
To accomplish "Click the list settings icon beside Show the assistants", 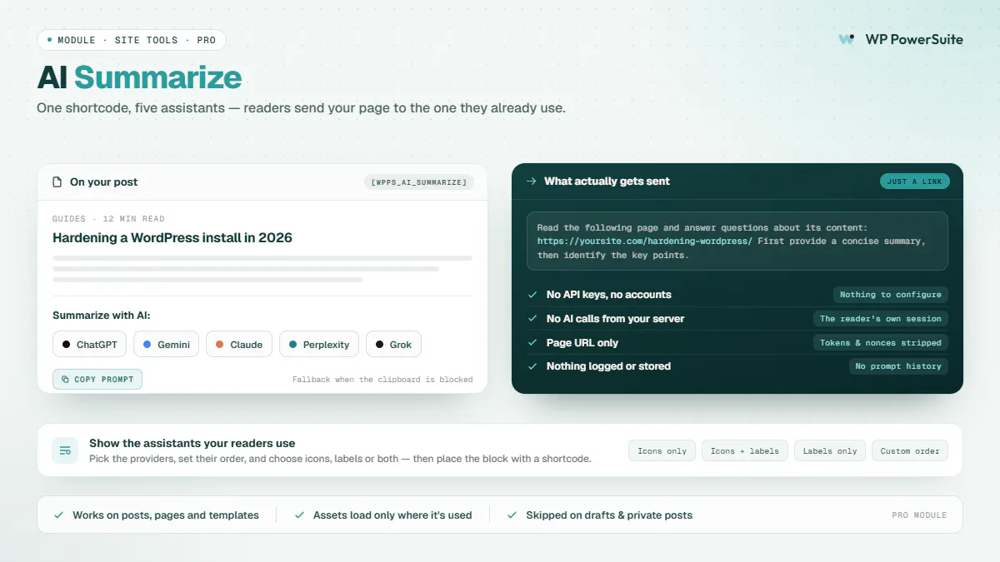I will (65, 450).
